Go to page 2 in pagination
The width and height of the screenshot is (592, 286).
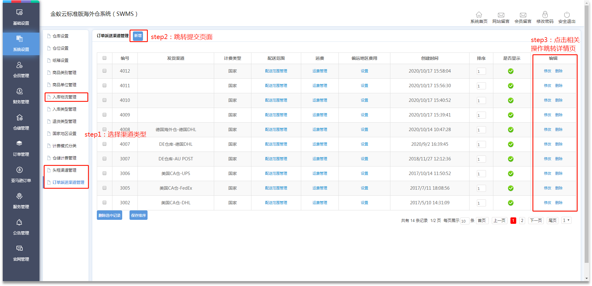522,220
